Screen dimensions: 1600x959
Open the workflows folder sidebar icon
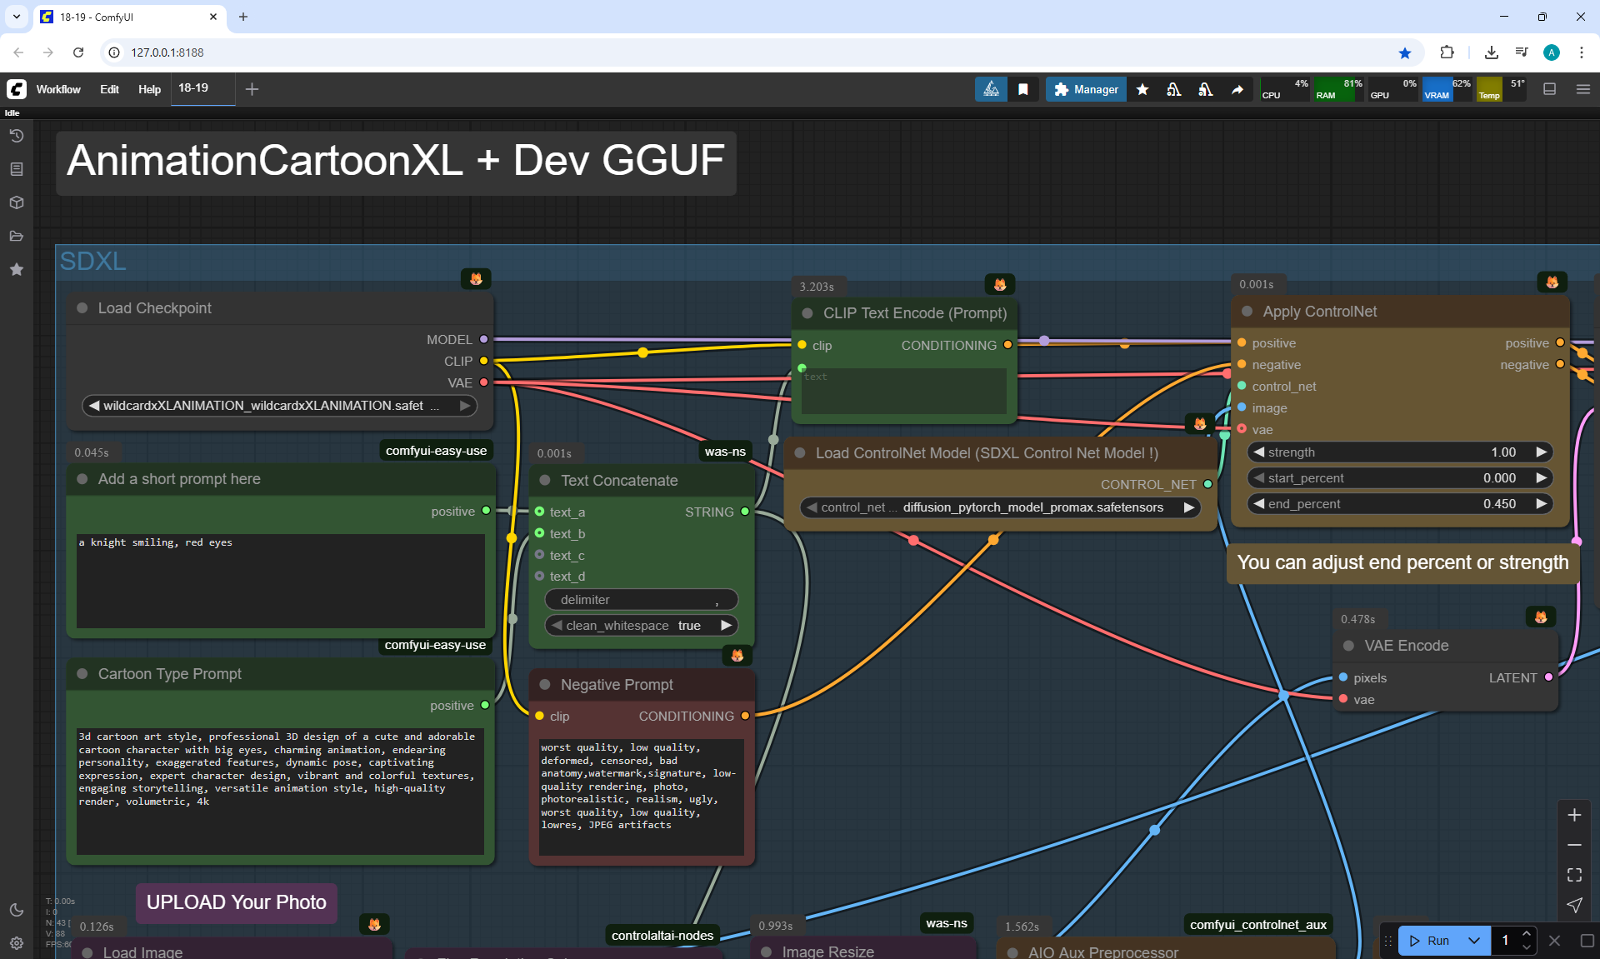coord(16,236)
